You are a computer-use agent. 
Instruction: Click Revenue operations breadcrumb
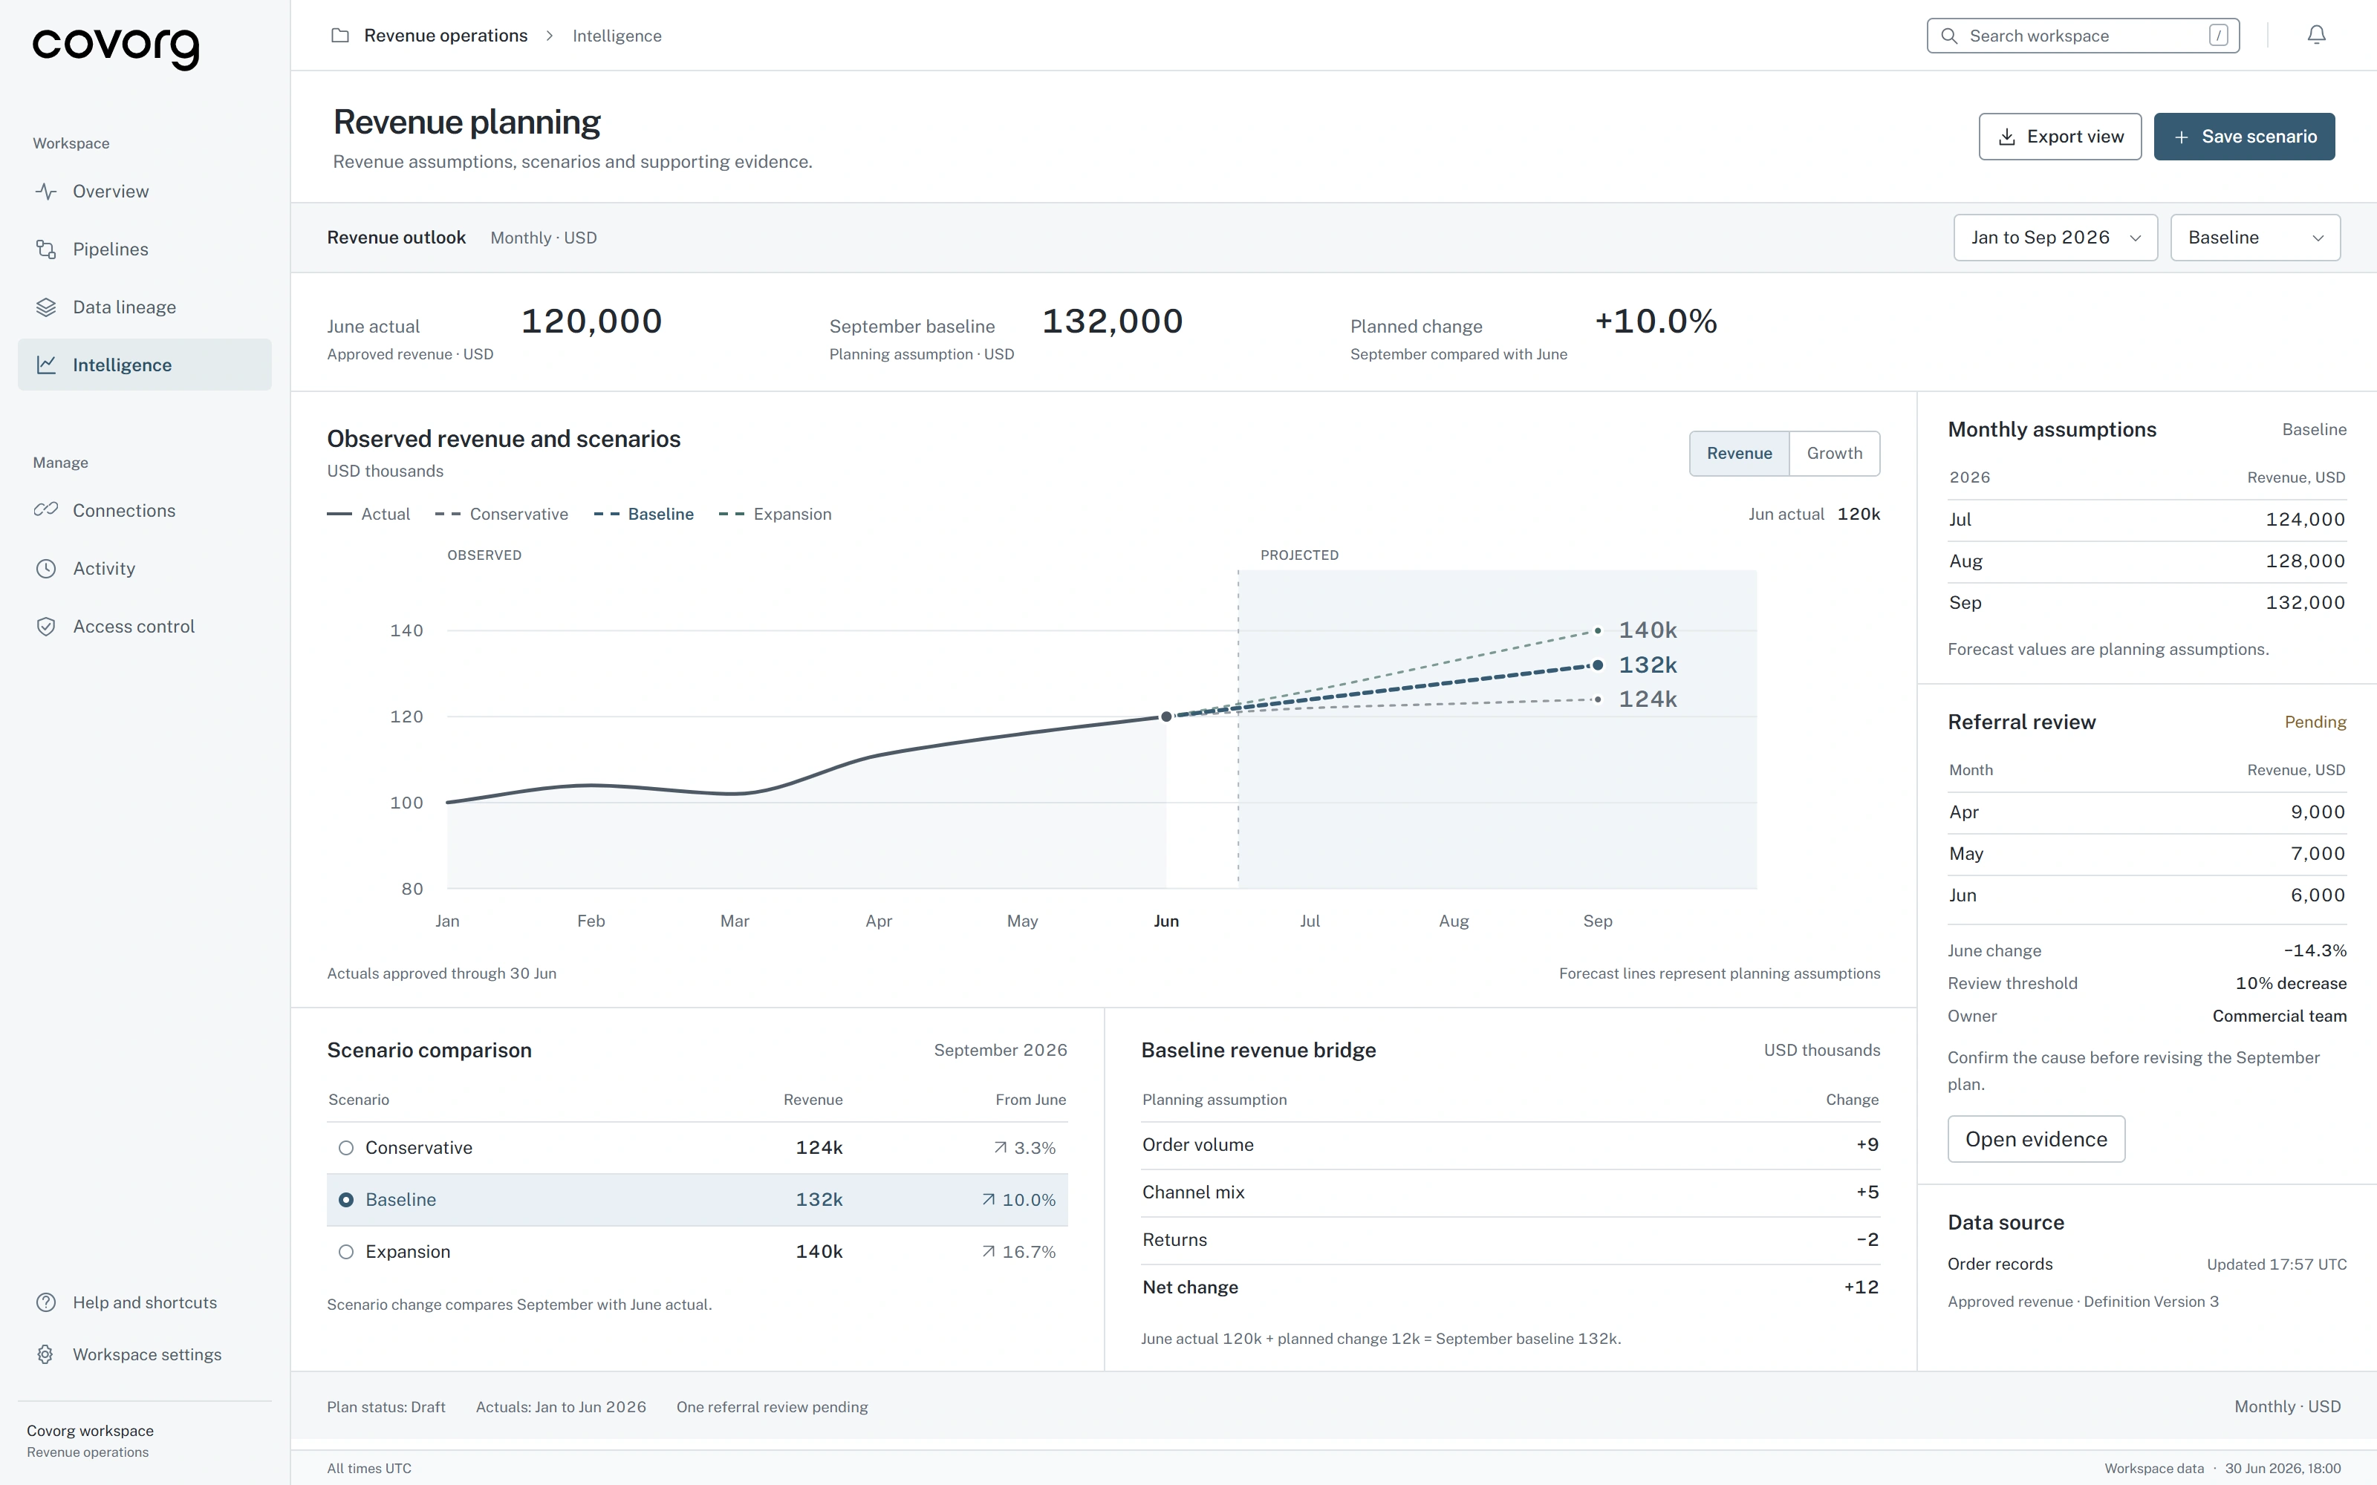tap(445, 36)
